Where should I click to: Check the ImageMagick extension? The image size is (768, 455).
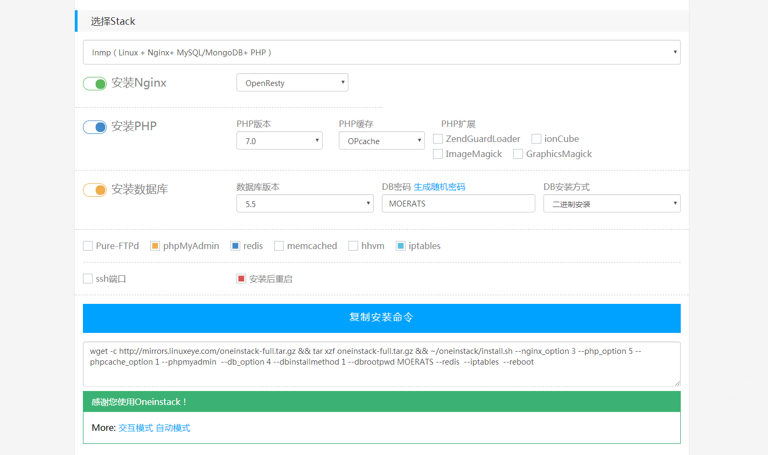[438, 154]
